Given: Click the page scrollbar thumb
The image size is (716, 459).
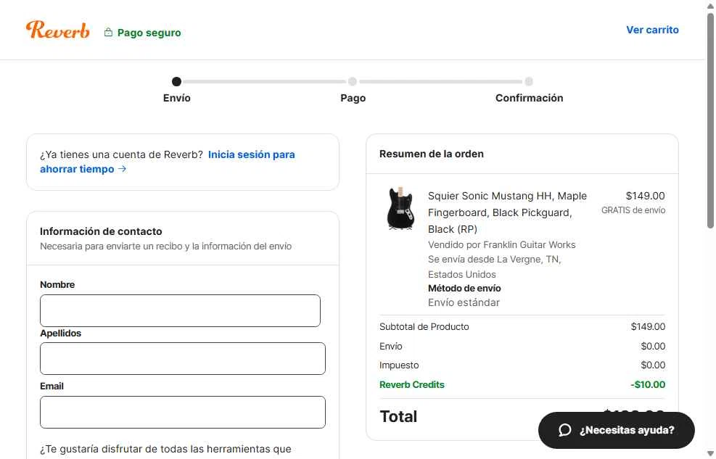Looking at the screenshot, I should [x=710, y=123].
